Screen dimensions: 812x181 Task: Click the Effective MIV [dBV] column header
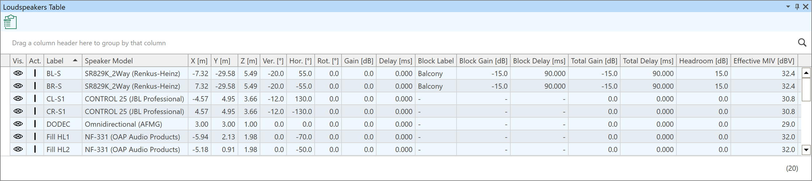764,61
